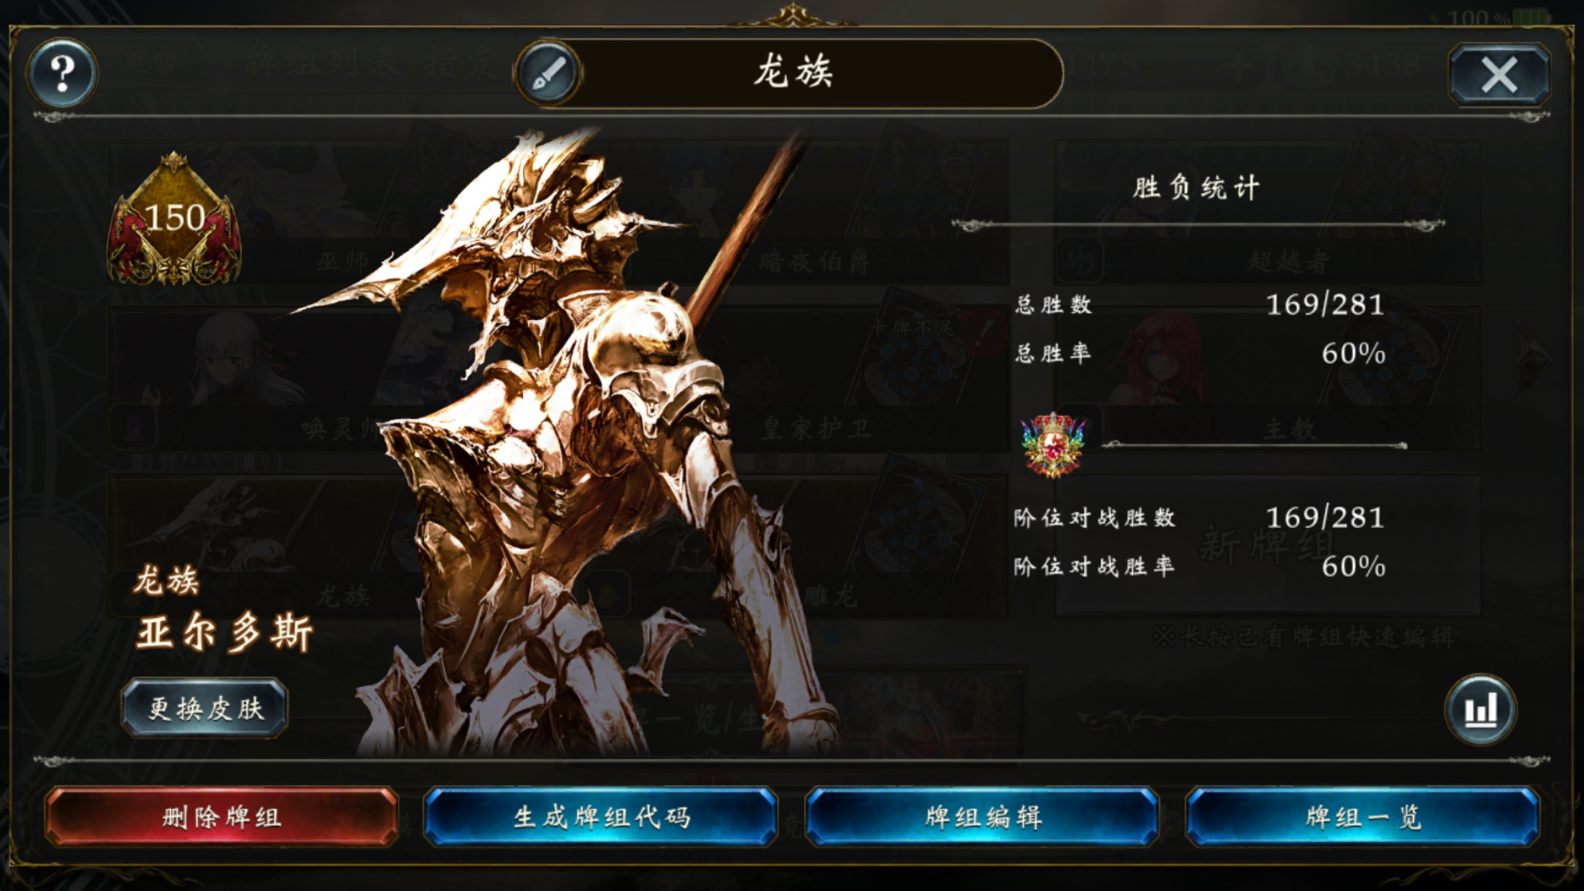Tap the pencil rename deck icon
This screenshot has width=1584, height=891.
pyautogui.click(x=549, y=73)
